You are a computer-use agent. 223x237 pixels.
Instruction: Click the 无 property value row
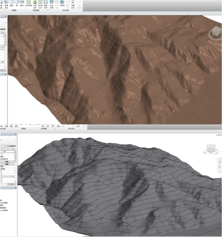pyautogui.click(x=7, y=171)
